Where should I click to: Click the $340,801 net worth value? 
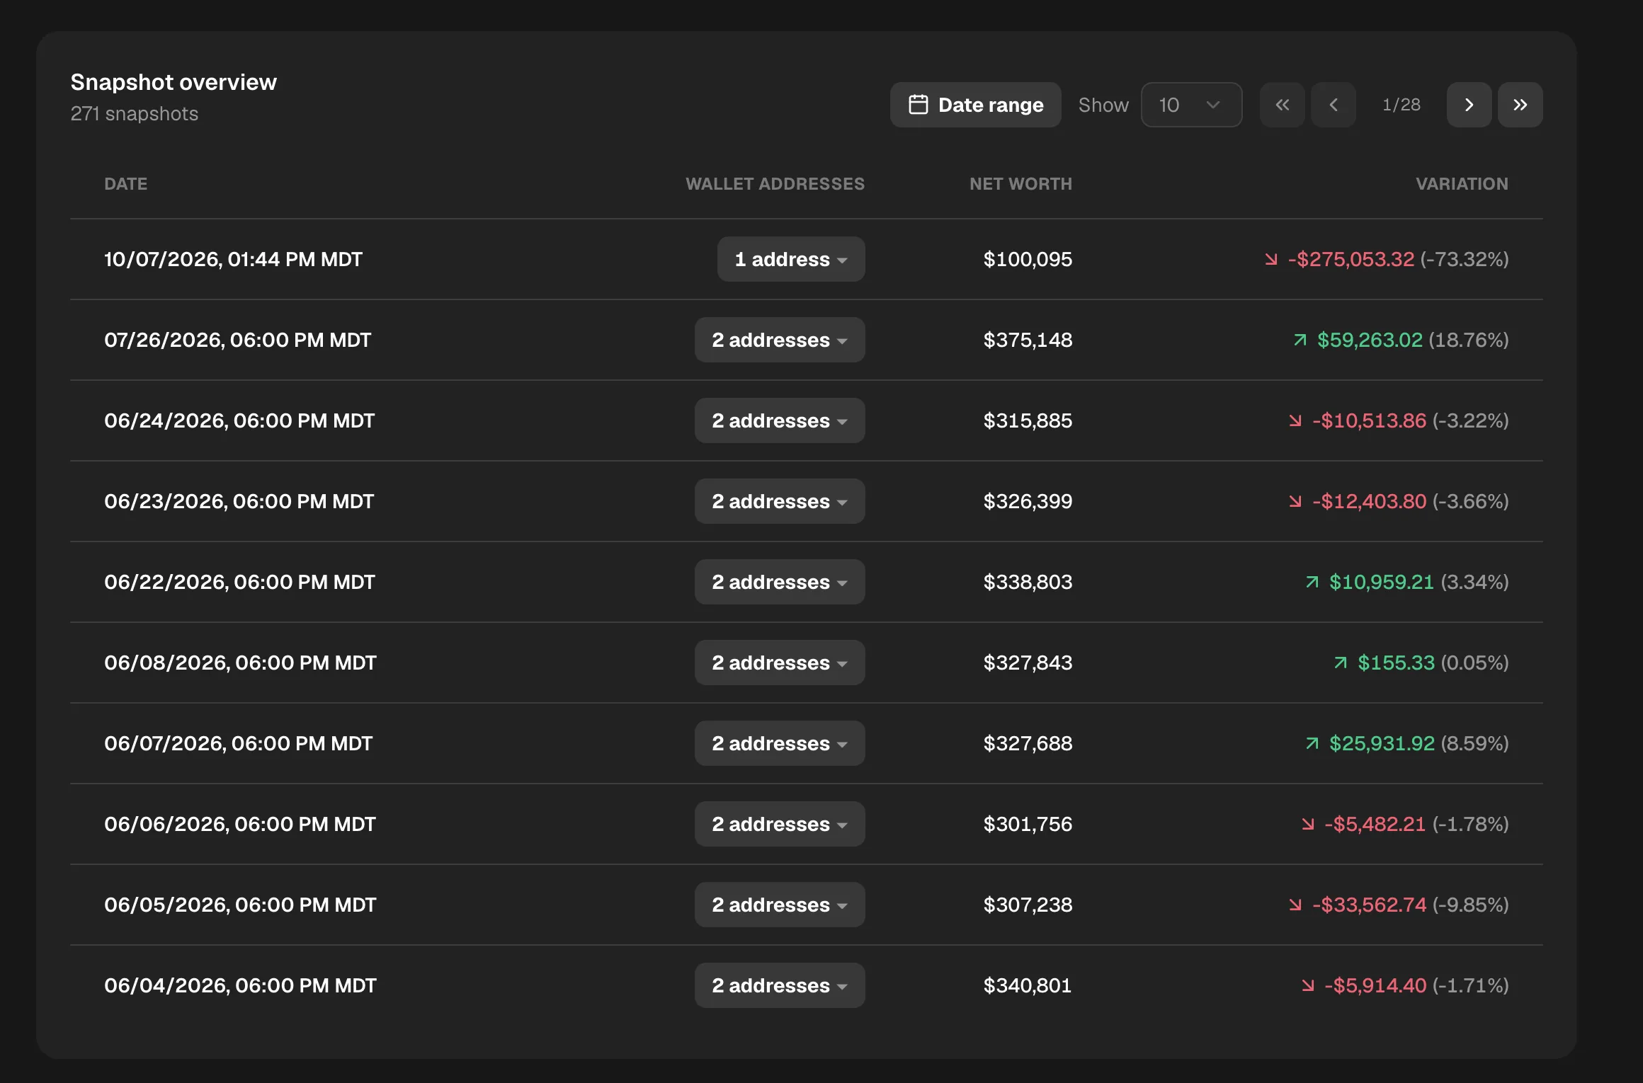tap(1028, 985)
